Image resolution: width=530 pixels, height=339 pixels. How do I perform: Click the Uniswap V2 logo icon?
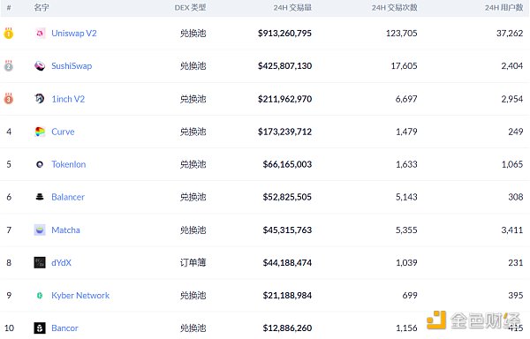(40, 33)
